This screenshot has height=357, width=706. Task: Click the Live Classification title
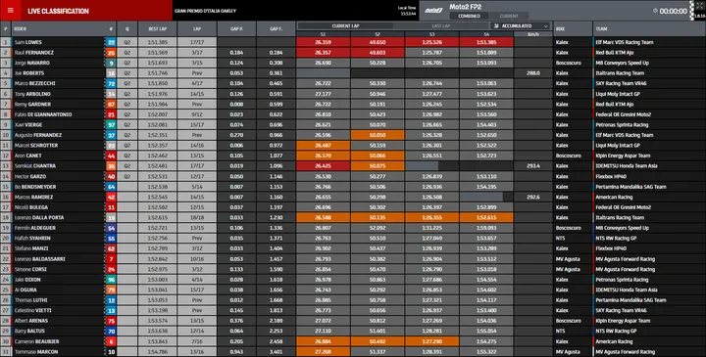pyautogui.click(x=58, y=11)
